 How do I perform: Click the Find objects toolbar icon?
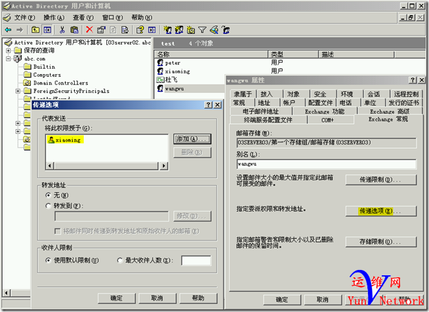[x=214, y=29]
